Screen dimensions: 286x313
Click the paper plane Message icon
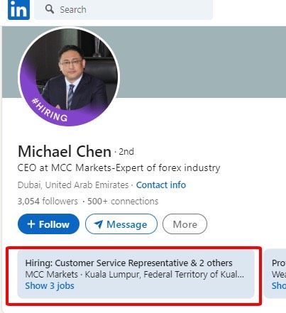(x=99, y=224)
